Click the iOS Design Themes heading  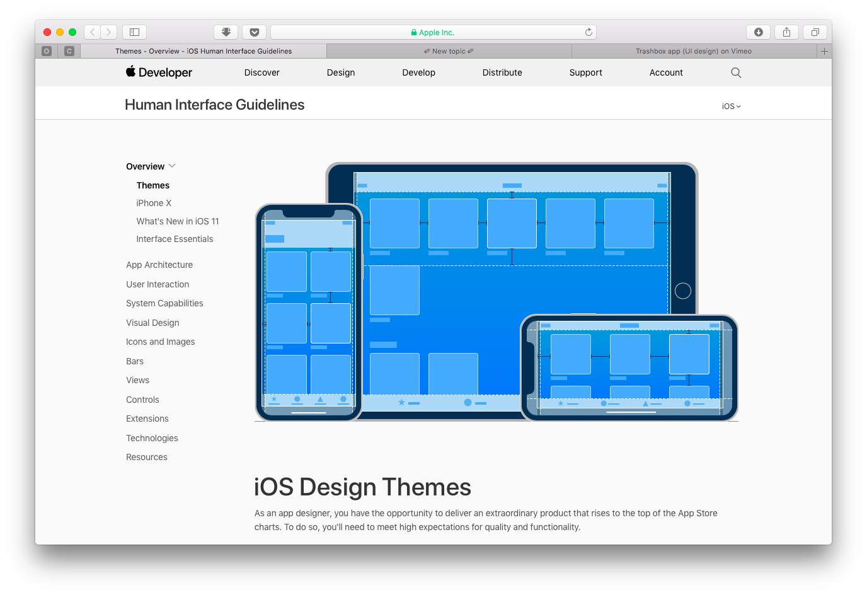tap(362, 487)
